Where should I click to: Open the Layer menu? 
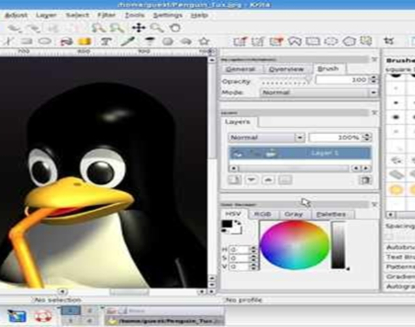tap(46, 16)
